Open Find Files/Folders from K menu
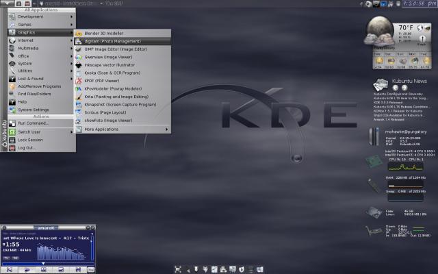 (x=41, y=94)
